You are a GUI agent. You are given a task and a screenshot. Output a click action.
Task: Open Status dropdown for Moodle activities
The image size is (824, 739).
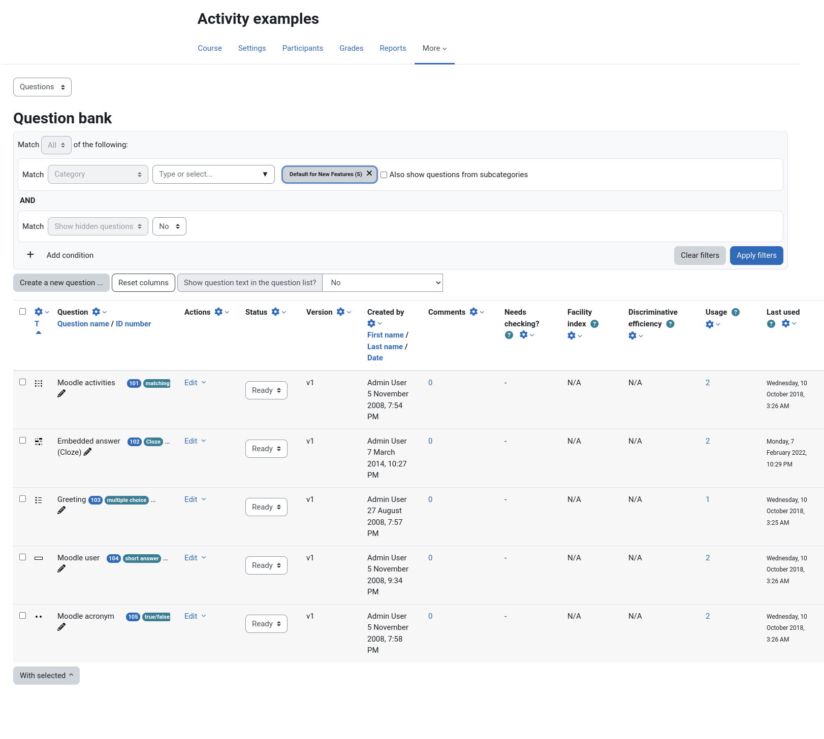tap(266, 390)
